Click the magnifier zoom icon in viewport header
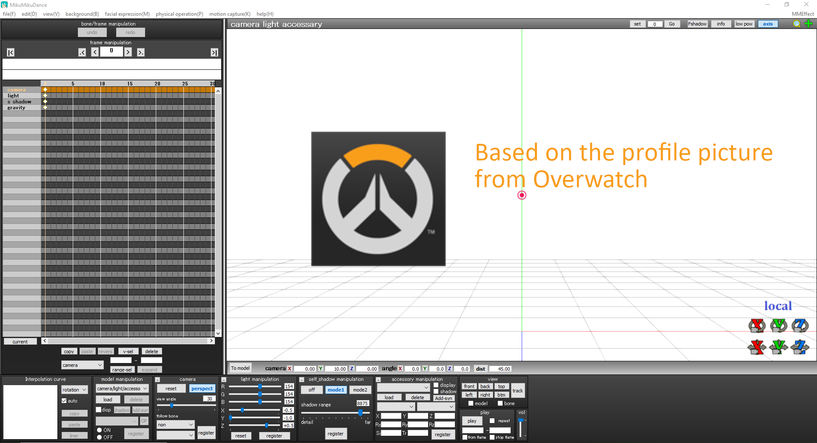Viewport: 817px width, 443px height. (x=797, y=24)
